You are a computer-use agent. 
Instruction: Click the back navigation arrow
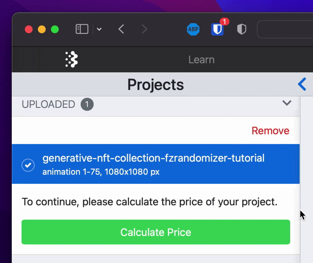tap(121, 29)
